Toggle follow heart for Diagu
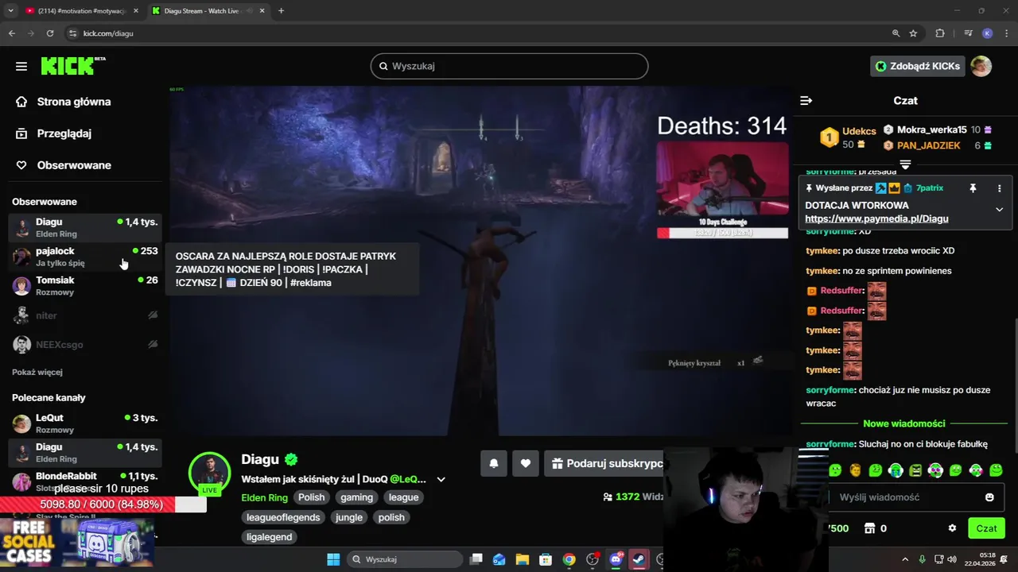Image resolution: width=1018 pixels, height=572 pixels. coord(526,463)
